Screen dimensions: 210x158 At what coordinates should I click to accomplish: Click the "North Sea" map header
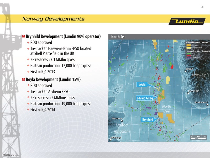point(118,37)
